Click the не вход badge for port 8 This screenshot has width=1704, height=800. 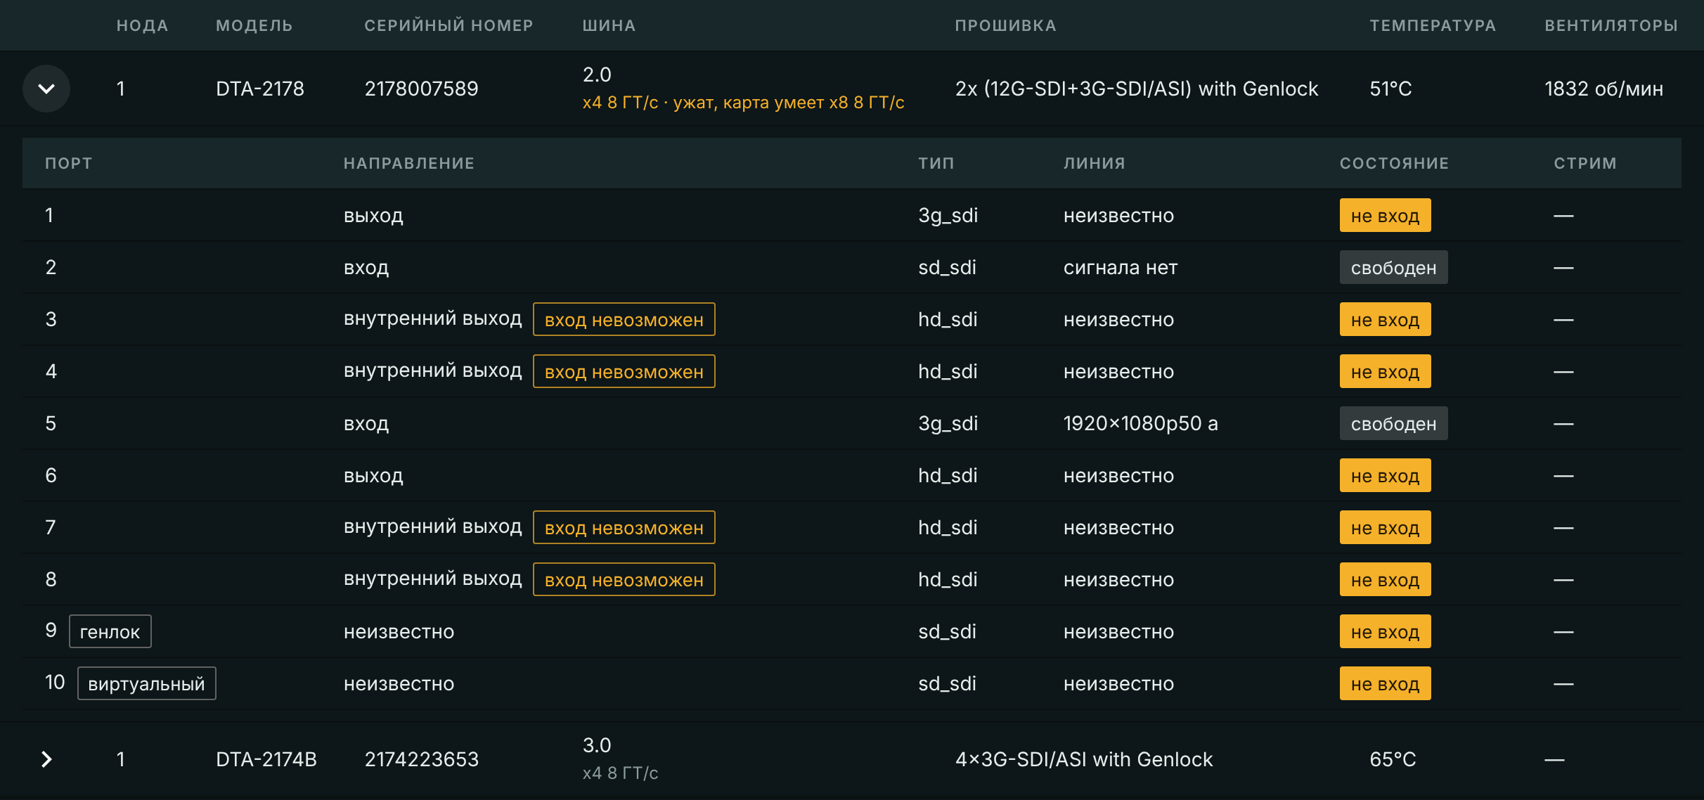click(1385, 579)
